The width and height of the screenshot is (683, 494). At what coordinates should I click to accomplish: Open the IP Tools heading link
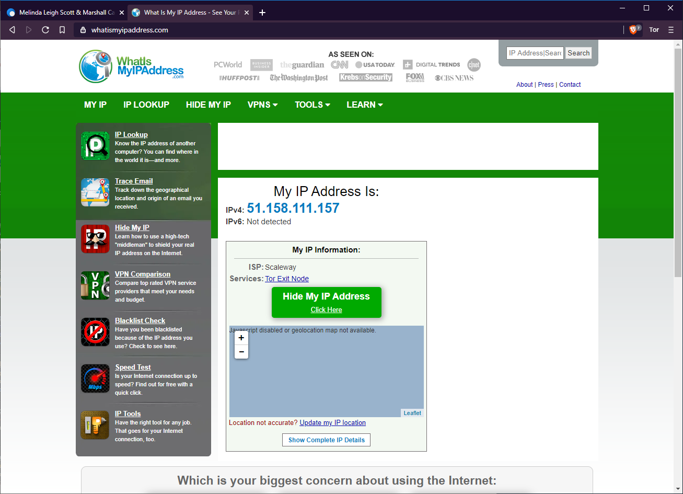pos(128,413)
